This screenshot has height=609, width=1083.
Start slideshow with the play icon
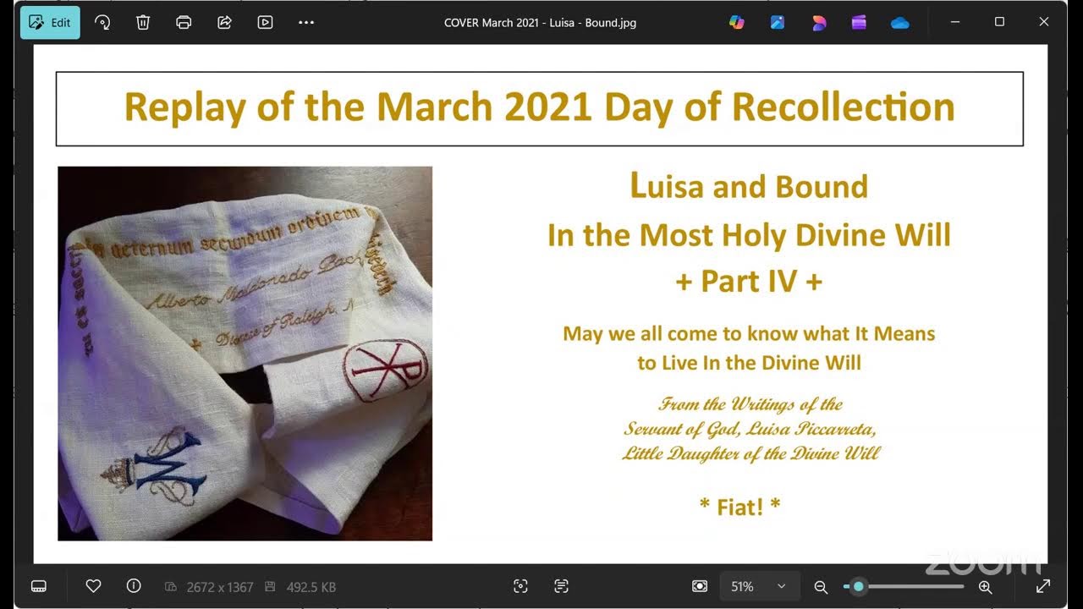coord(265,23)
